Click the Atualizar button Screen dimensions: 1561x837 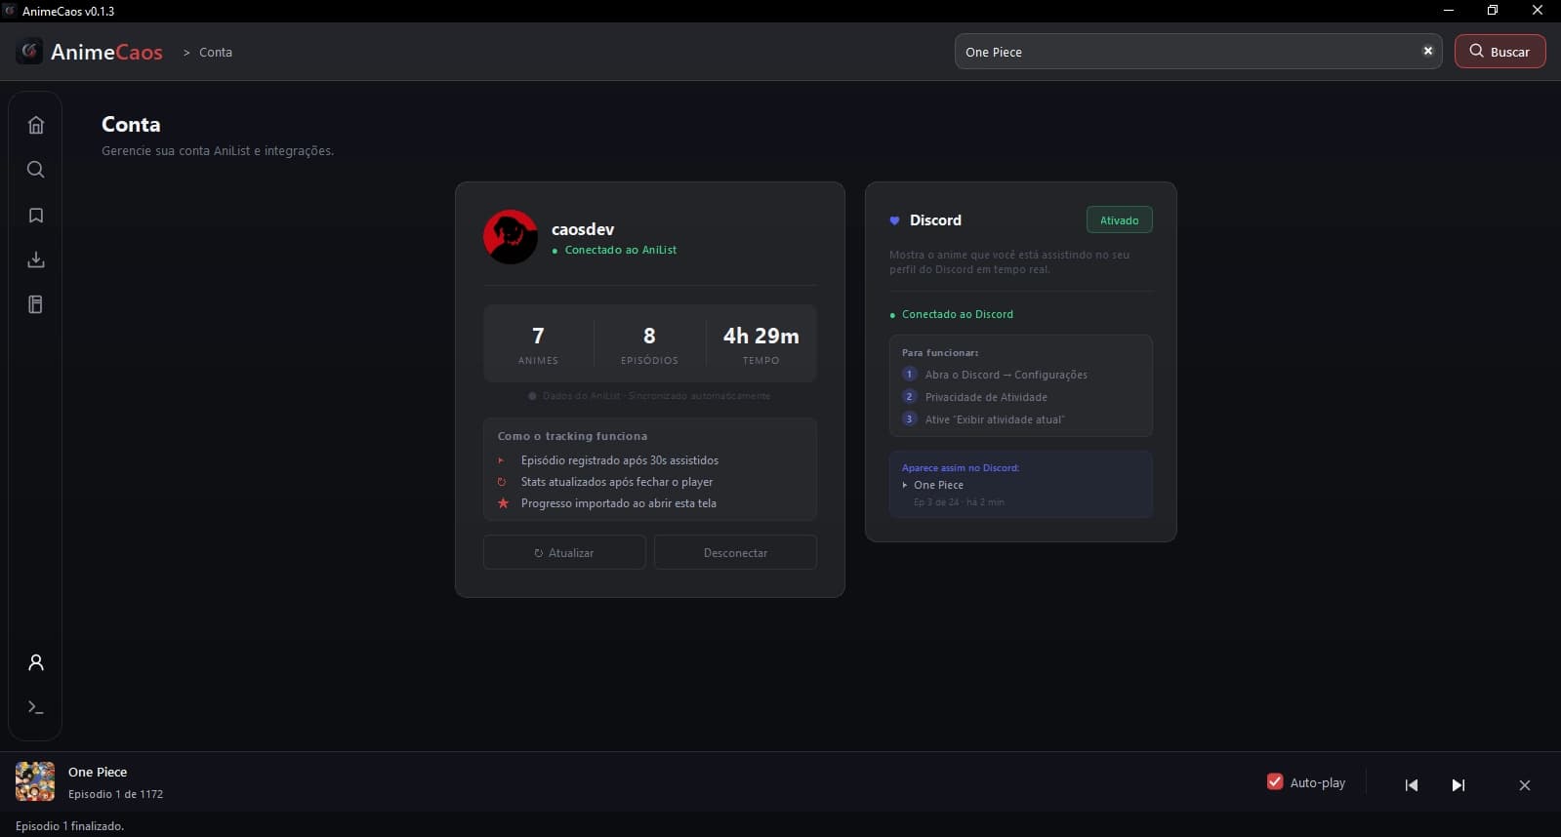click(x=564, y=552)
